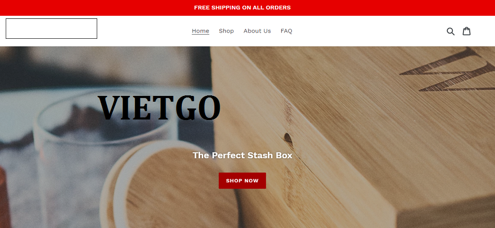Click the VIETGO title on hero image
The height and width of the screenshot is (228, 495).
point(159,107)
